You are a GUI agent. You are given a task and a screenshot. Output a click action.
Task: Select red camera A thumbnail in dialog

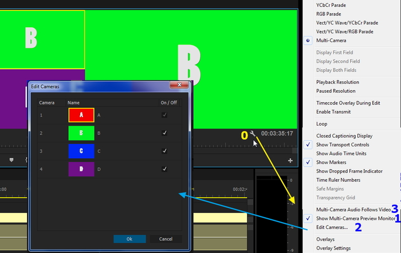[81, 115]
